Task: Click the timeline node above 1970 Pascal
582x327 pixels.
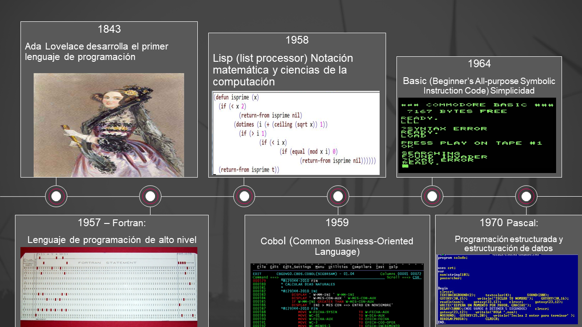Action: 526,196
